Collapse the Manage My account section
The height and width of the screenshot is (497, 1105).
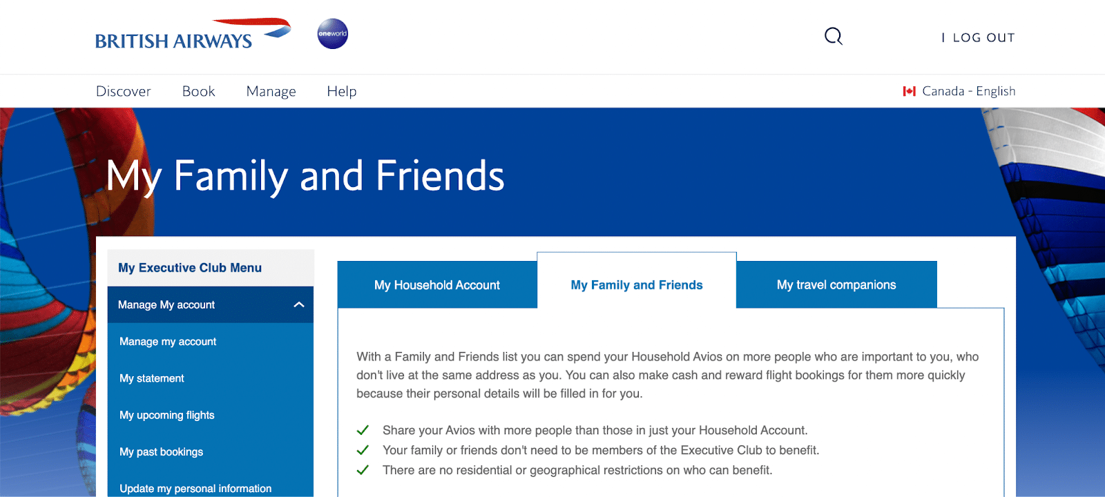pyautogui.click(x=299, y=304)
